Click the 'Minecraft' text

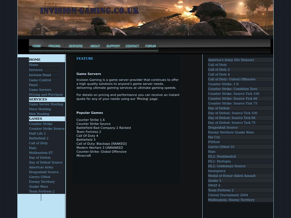(84, 156)
